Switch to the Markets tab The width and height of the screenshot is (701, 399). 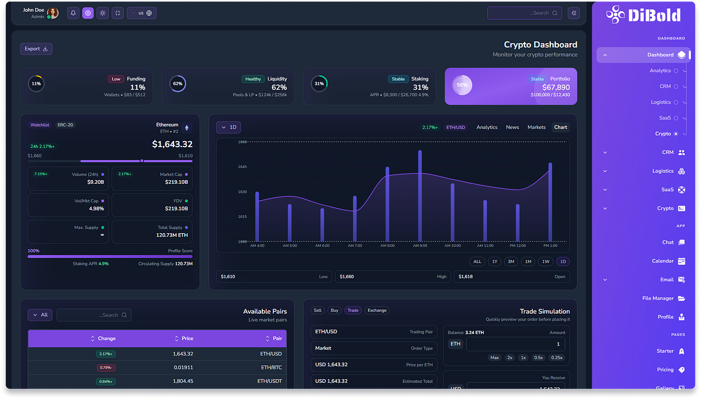[536, 127]
